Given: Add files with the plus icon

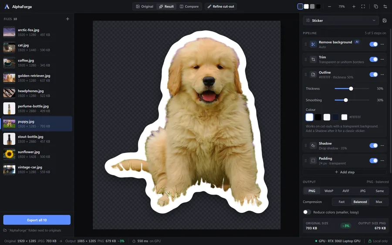Looking at the screenshot, I should (x=68, y=19).
